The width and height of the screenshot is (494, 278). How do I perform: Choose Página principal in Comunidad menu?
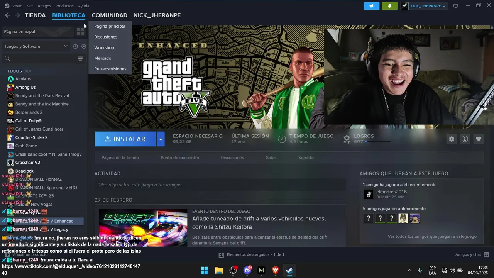click(x=110, y=26)
